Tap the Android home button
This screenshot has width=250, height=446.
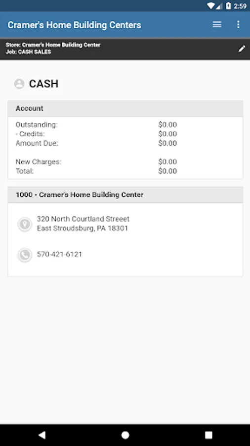tap(125, 435)
